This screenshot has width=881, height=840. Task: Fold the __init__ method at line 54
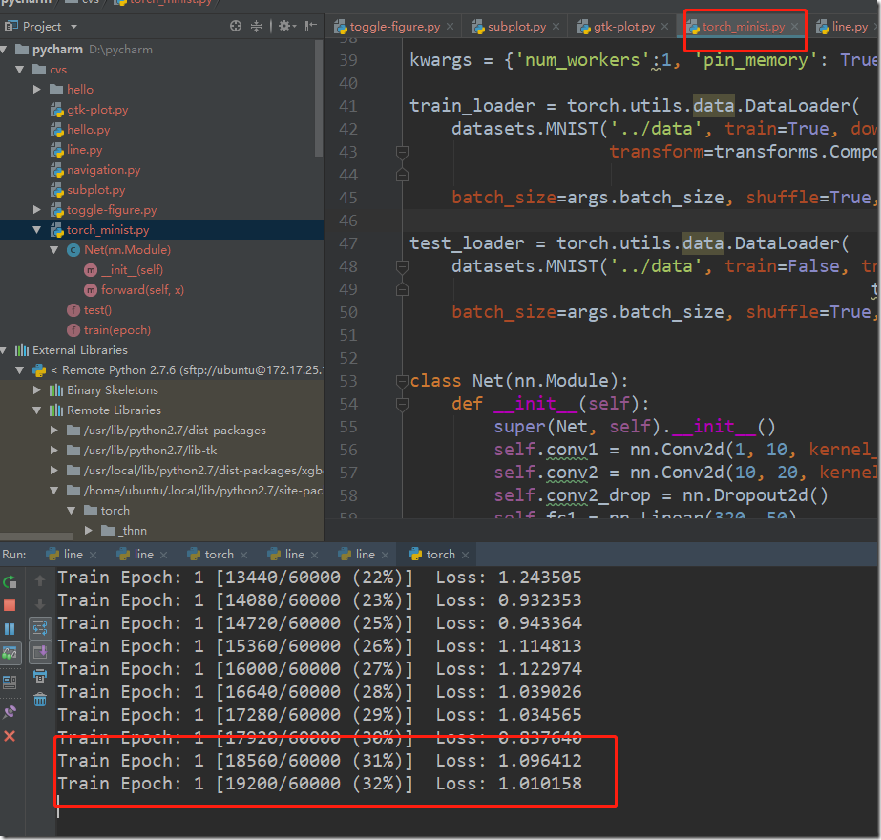(x=402, y=404)
